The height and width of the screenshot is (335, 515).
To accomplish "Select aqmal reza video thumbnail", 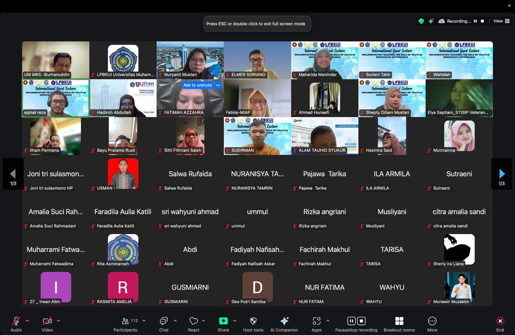I will click(56, 98).
